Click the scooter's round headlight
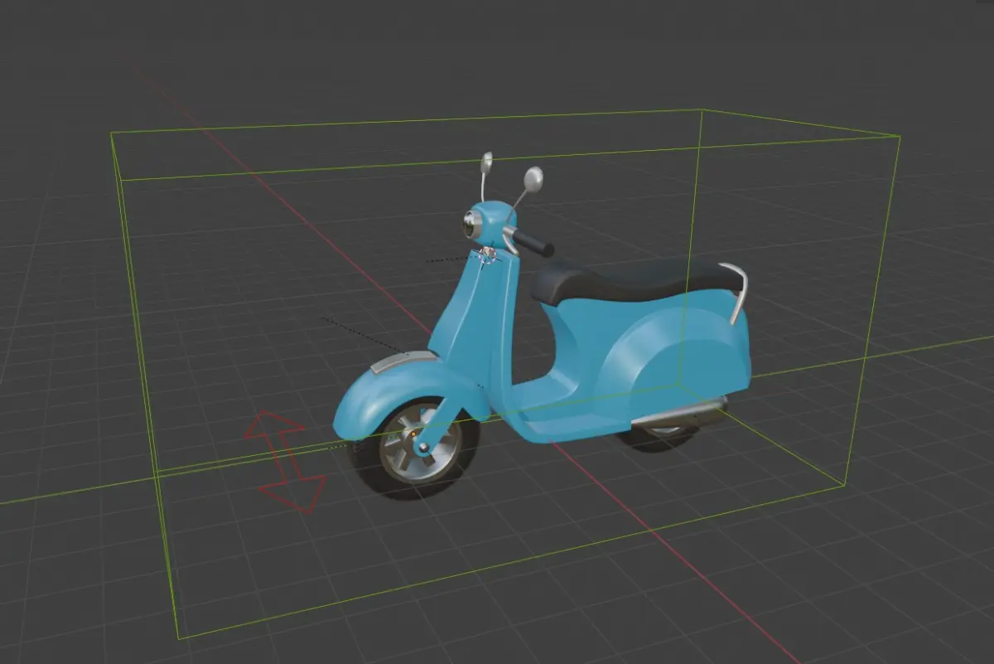 [470, 223]
